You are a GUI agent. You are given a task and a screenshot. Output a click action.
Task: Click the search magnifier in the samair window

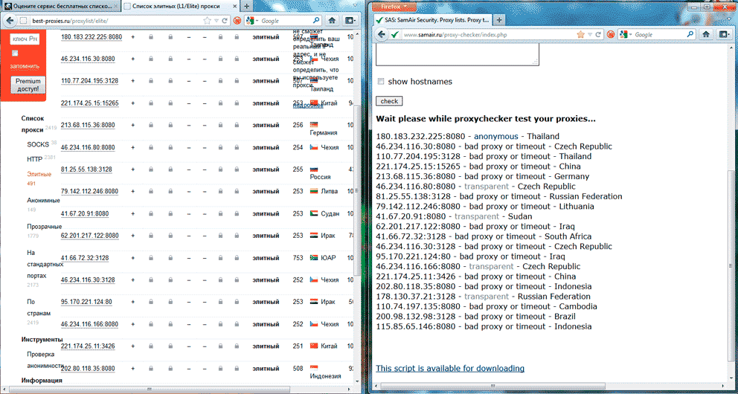click(x=690, y=34)
